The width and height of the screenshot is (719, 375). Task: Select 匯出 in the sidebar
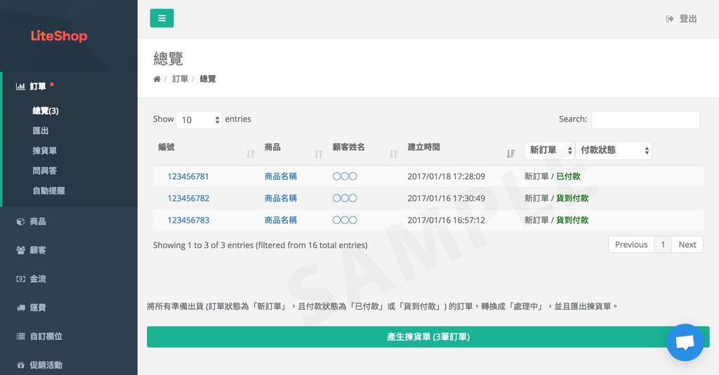tap(40, 131)
